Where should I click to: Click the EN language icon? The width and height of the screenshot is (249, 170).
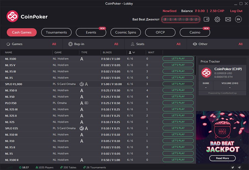[x=238, y=19]
